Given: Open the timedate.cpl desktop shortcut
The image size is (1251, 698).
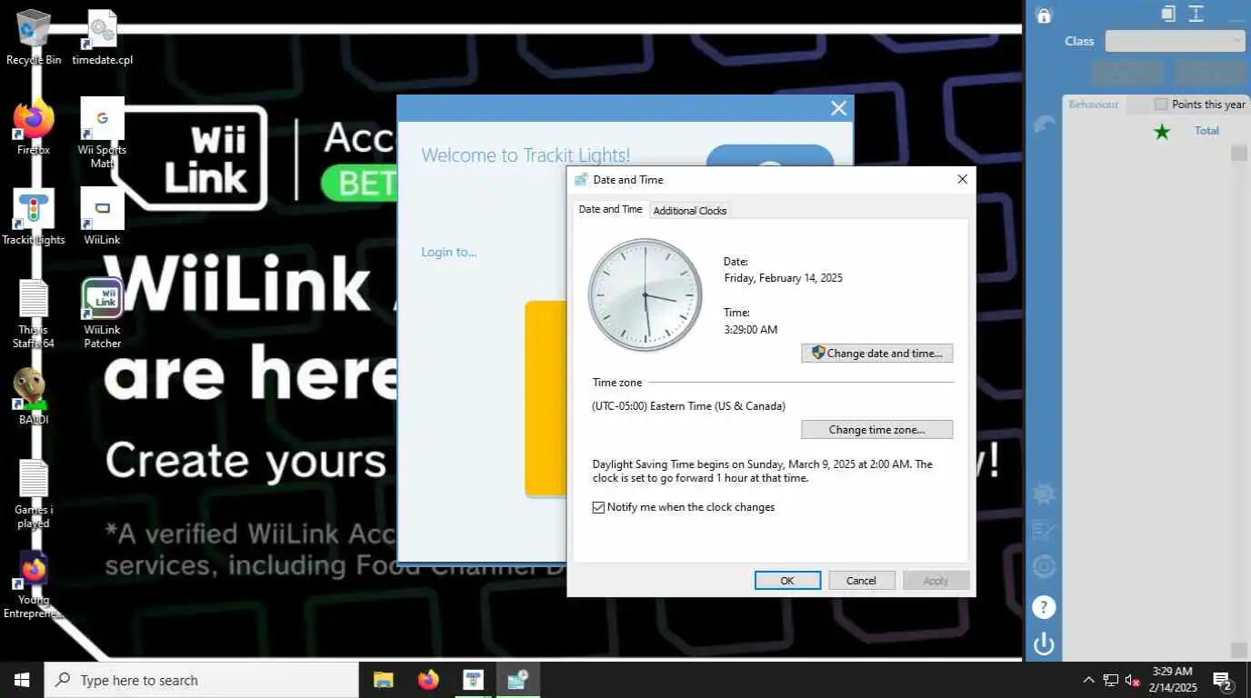Looking at the screenshot, I should pyautogui.click(x=102, y=36).
